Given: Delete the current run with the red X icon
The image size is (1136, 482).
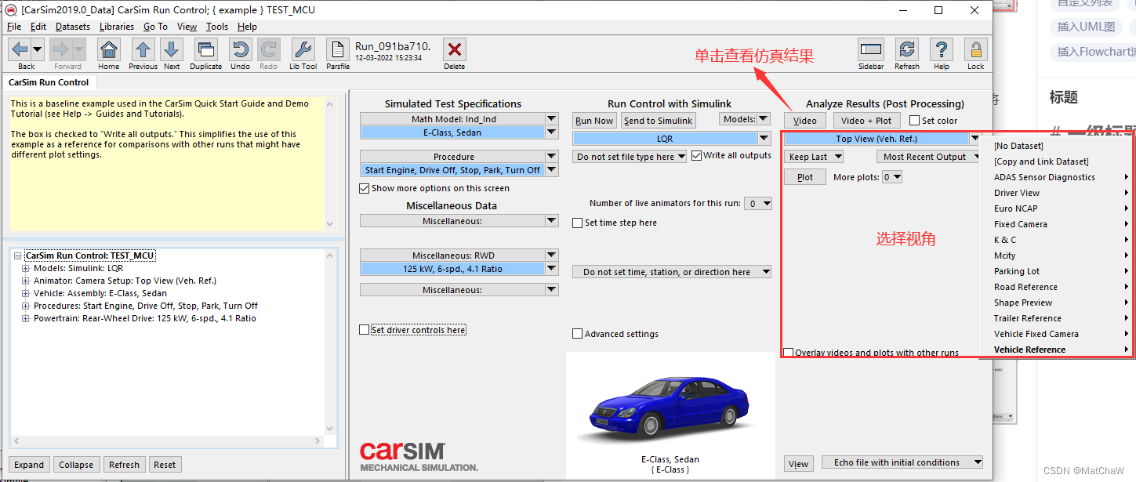Looking at the screenshot, I should (x=454, y=49).
